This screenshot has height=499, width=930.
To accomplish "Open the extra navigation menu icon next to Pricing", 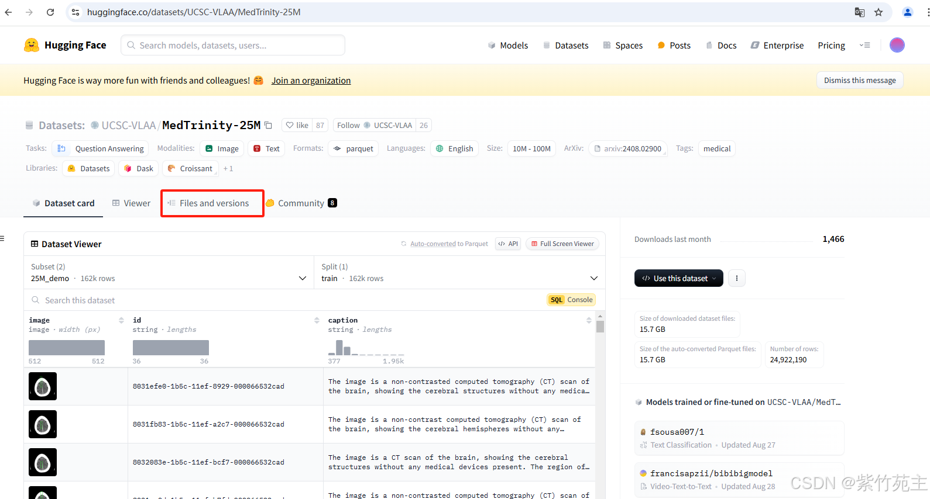I will [864, 45].
